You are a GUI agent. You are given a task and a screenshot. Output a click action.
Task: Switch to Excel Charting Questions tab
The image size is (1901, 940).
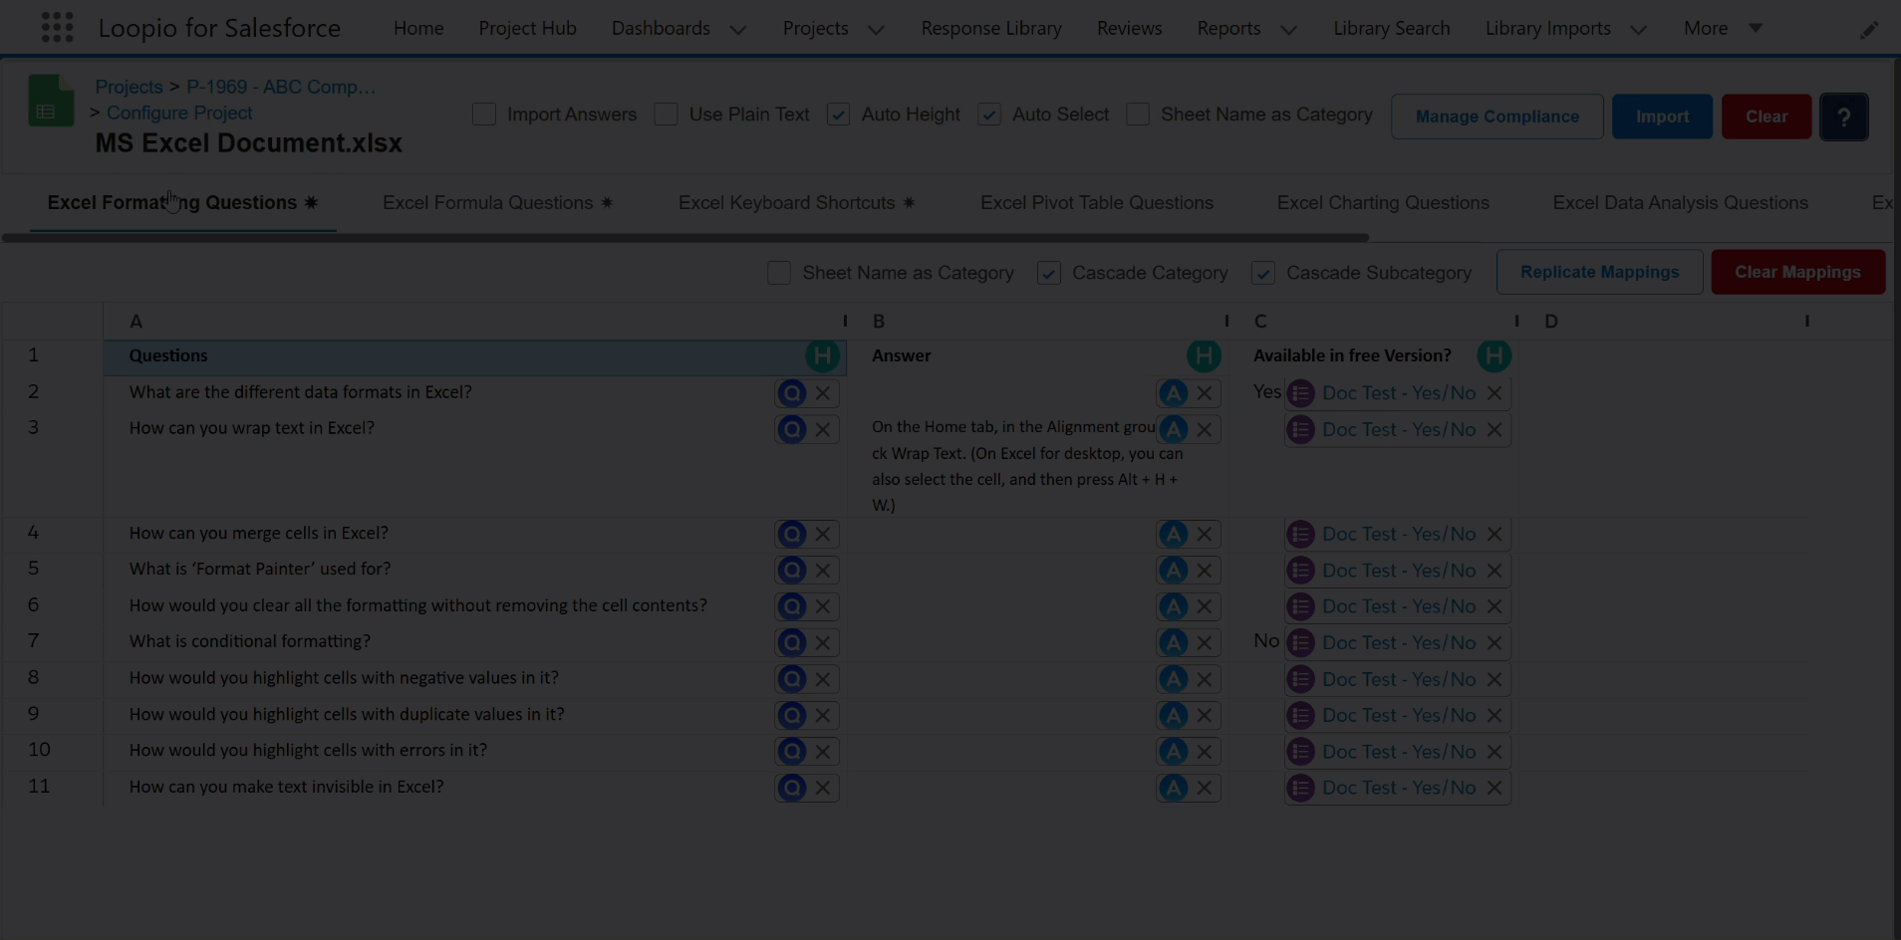[x=1383, y=203]
